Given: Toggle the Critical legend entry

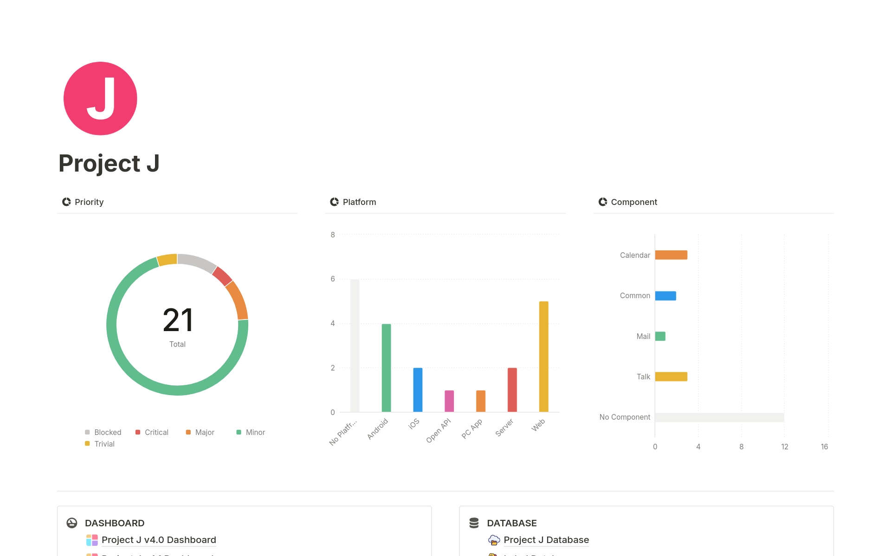Looking at the screenshot, I should point(156,432).
